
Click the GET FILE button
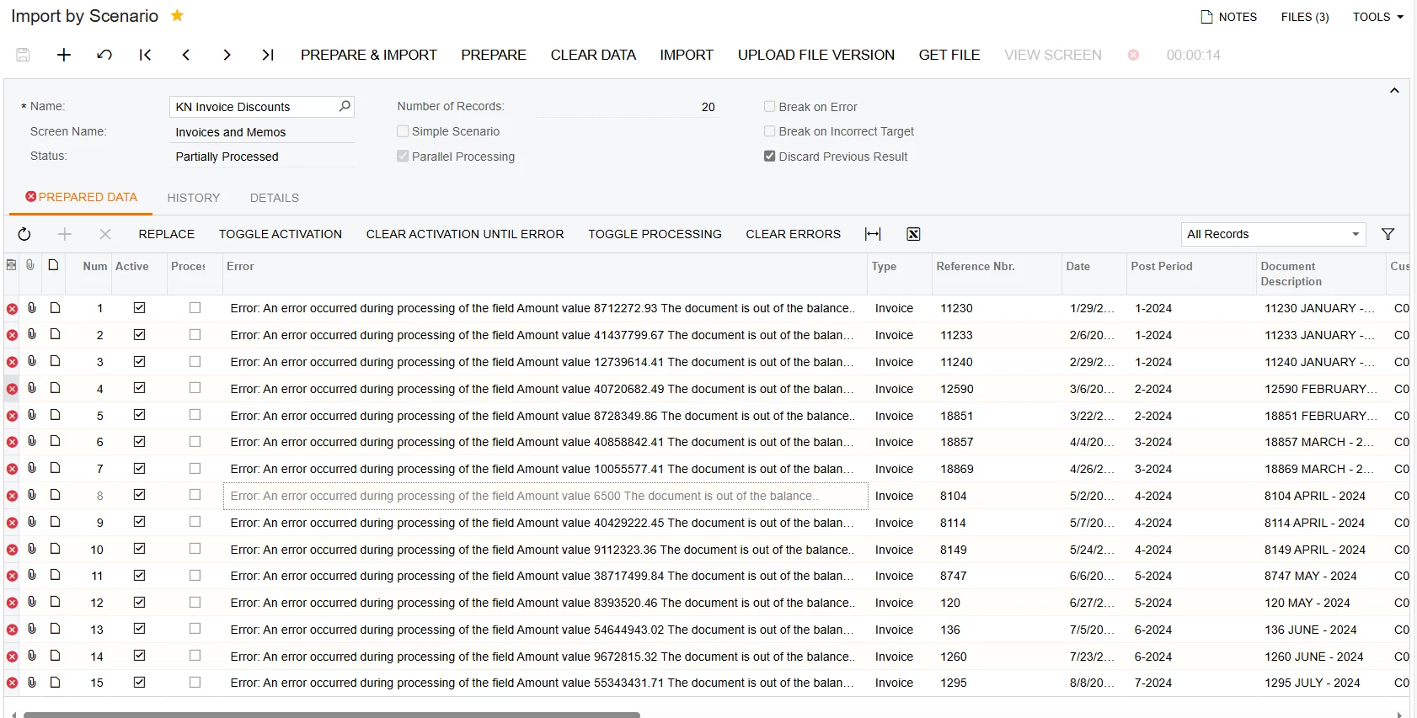click(x=949, y=55)
